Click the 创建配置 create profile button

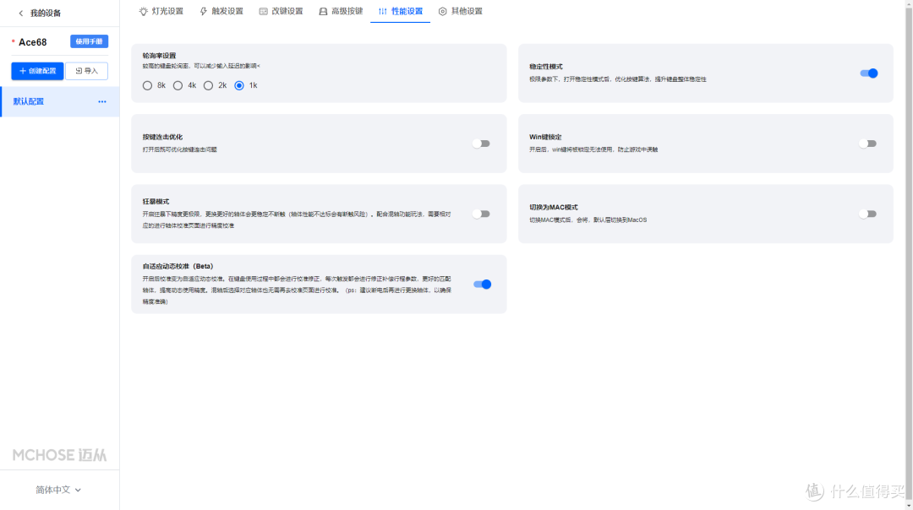[37, 71]
